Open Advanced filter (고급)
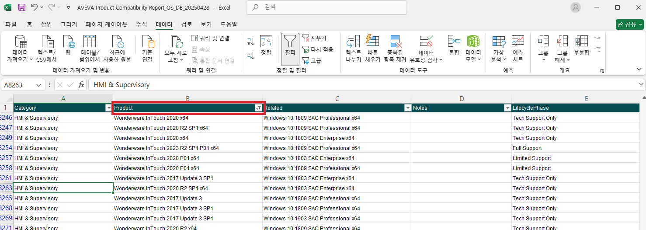The width and height of the screenshot is (646, 230). point(312,61)
